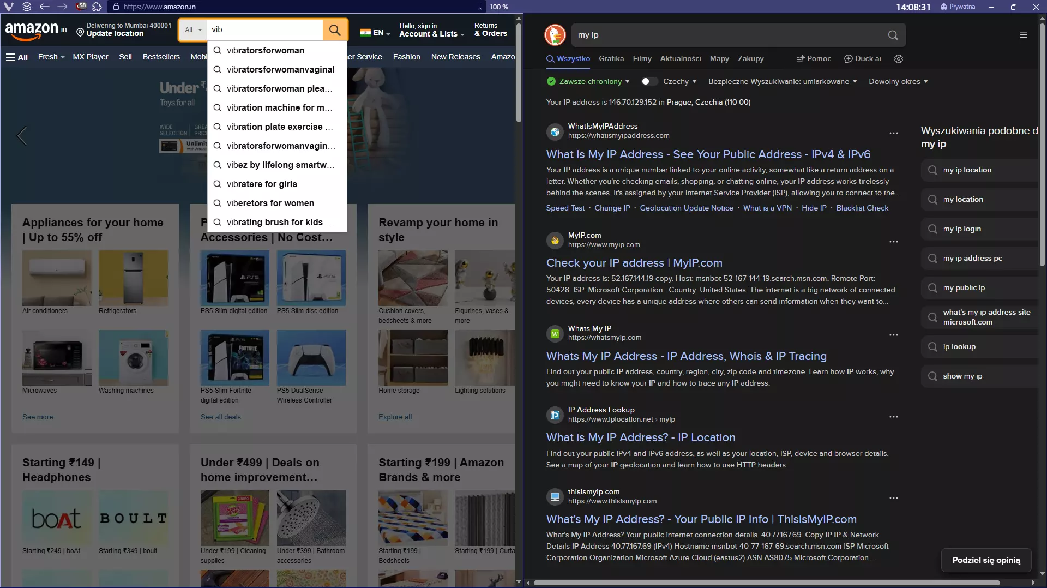
Task: Switch to the Aktualności tab
Action: click(681, 58)
